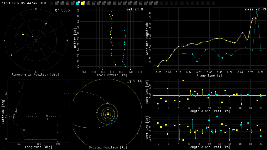
Task: Click the yellow Sun in the orbital plot
Action: point(108,114)
